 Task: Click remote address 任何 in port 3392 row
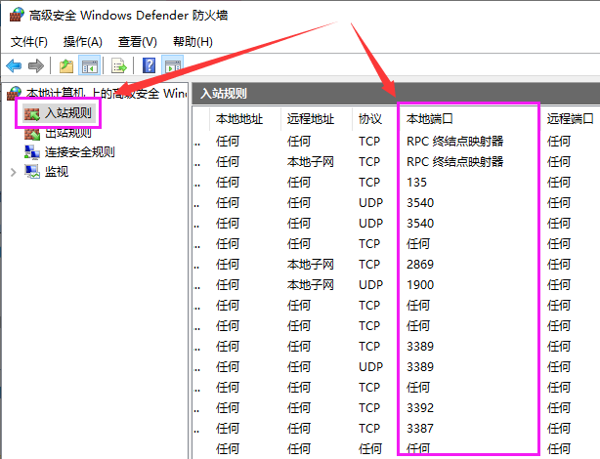[298, 408]
